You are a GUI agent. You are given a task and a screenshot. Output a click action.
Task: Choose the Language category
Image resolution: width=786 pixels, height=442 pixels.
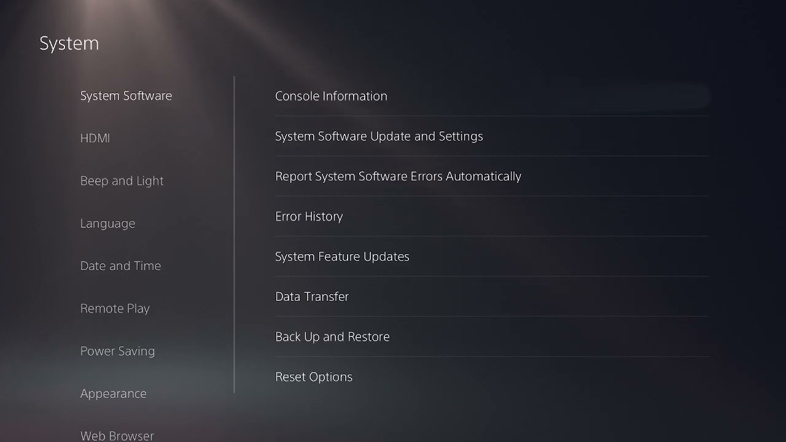pos(107,223)
